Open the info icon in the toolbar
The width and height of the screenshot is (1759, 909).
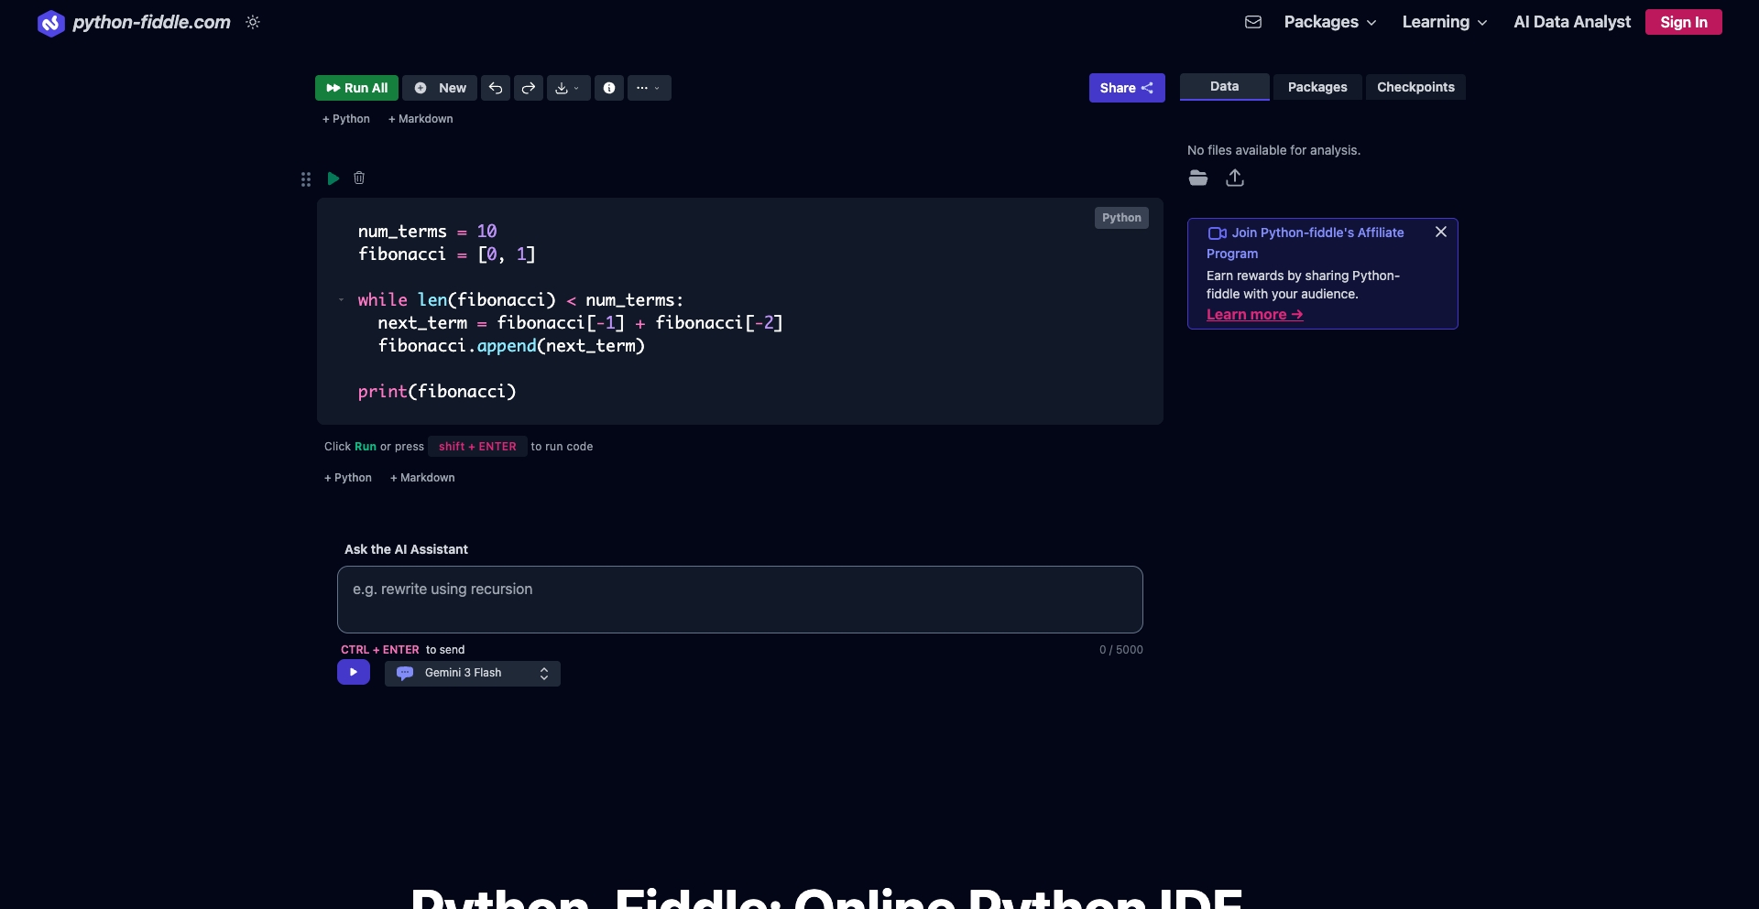tap(608, 88)
